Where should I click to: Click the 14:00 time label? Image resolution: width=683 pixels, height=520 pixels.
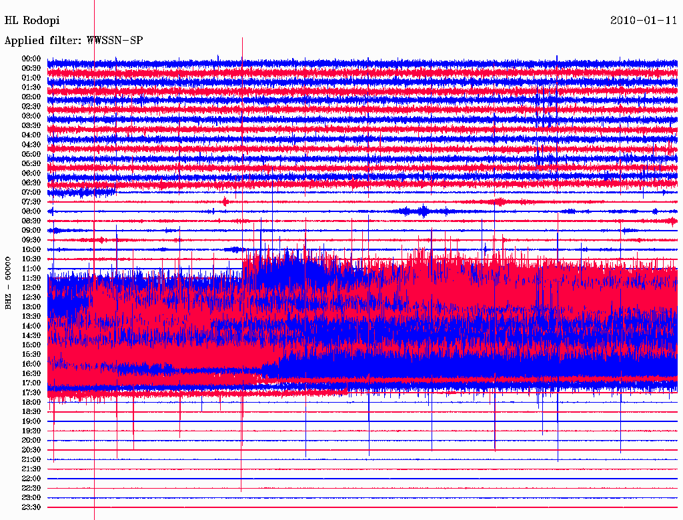point(31,326)
